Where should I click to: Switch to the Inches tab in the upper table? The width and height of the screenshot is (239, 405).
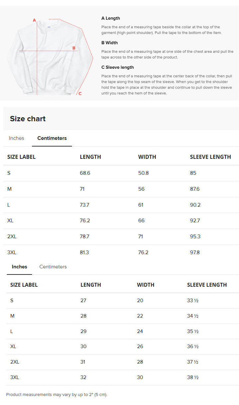click(16, 138)
